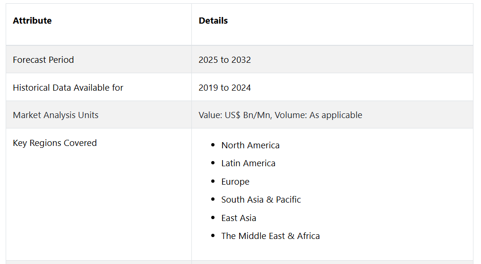This screenshot has width=481, height=264.
Task: Click the 2019 to 2024 value
Action: tap(224, 88)
